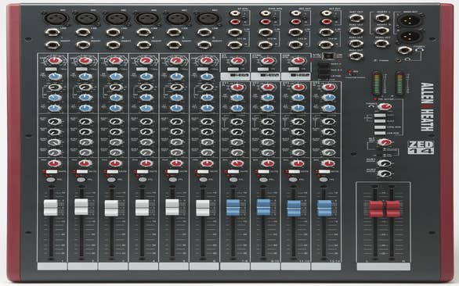This screenshot has height=286, width=459.
Task: Click the channel 1 white fader cap
Action: pos(51,207)
